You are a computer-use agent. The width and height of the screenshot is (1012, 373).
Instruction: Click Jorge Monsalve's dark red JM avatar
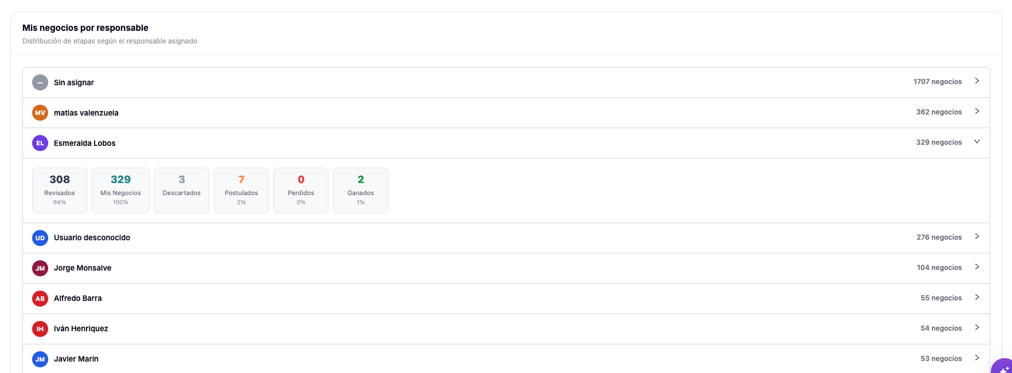[x=40, y=268]
